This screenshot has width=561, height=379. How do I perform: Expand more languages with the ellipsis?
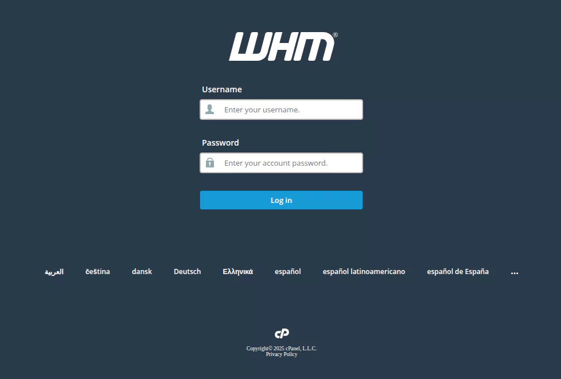[x=515, y=272]
